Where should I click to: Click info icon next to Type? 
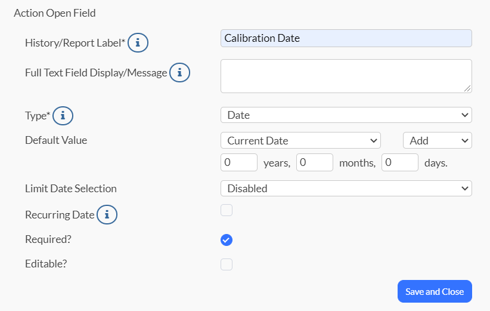[x=63, y=116]
